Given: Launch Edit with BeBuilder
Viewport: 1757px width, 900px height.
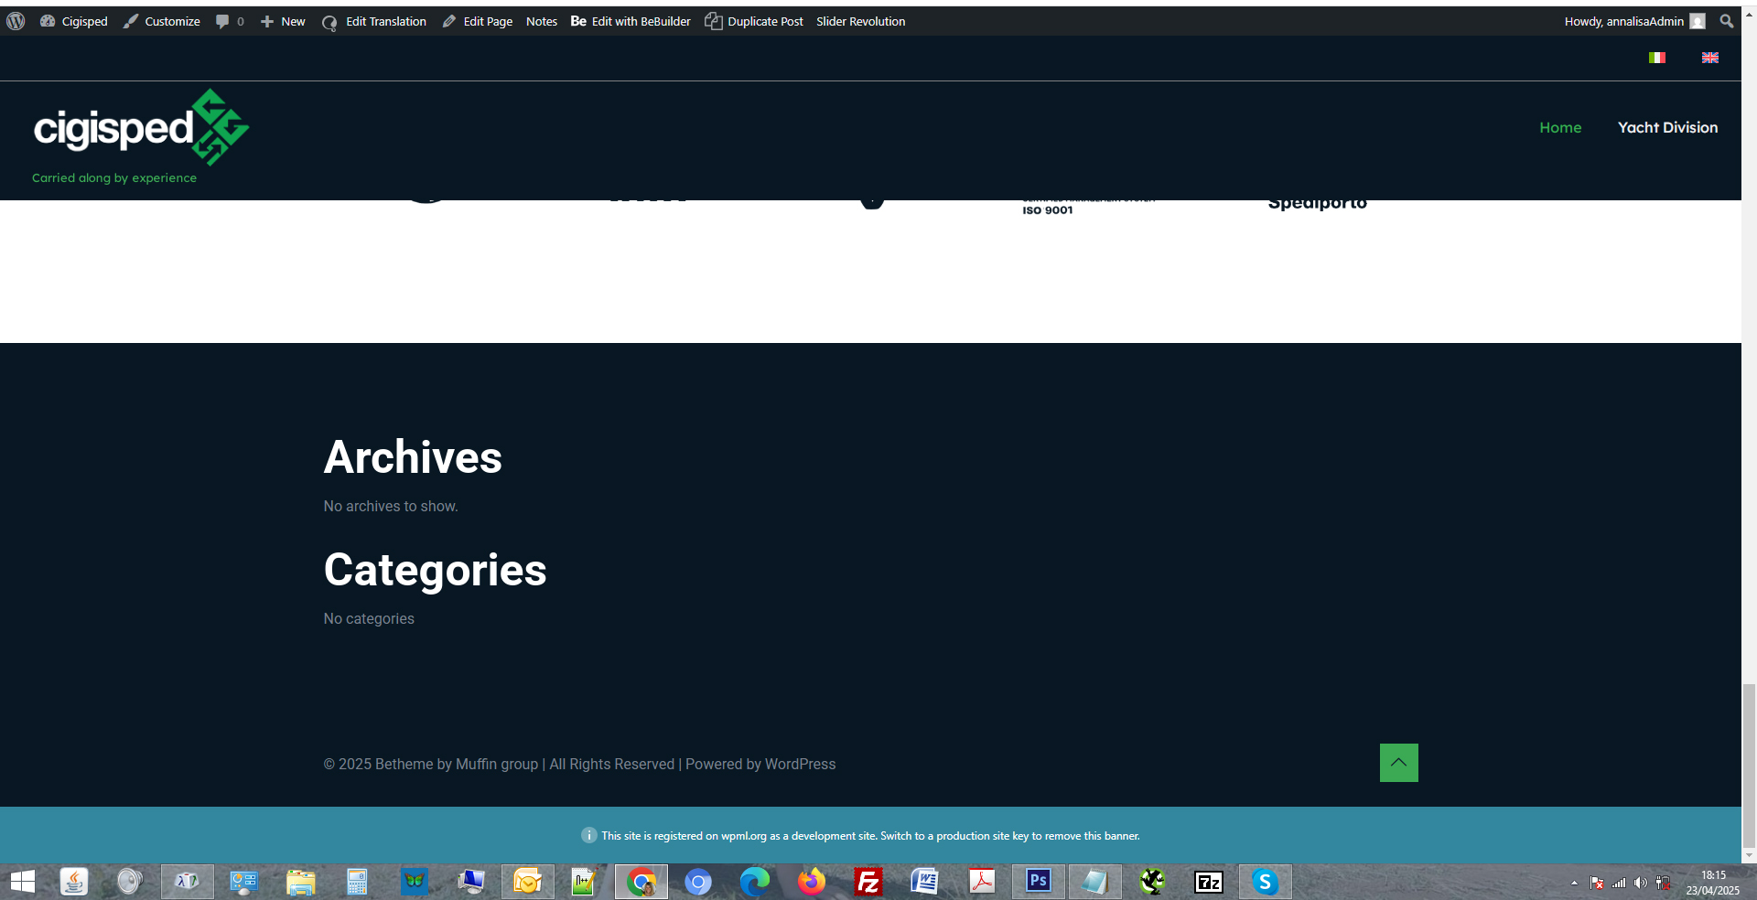Looking at the screenshot, I should (631, 21).
